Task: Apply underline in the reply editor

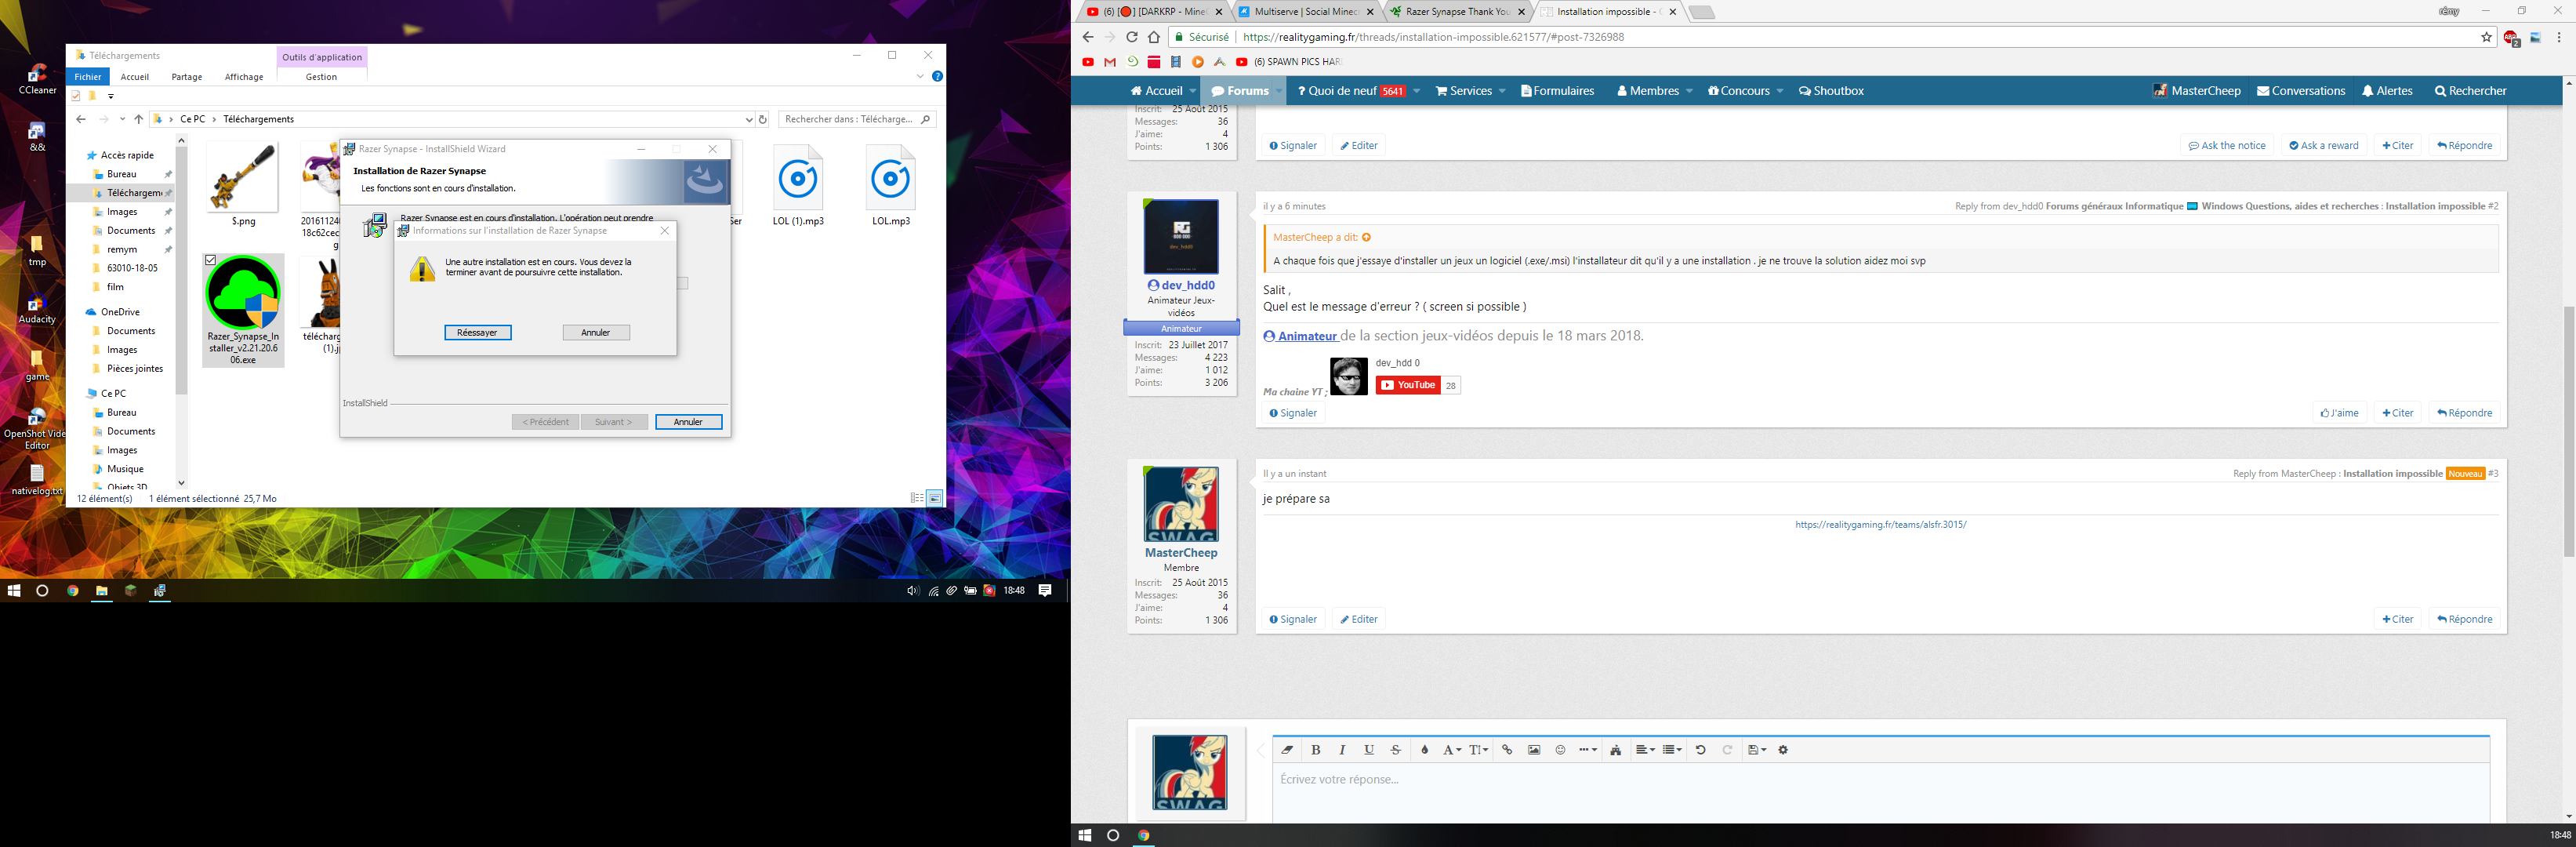Action: pyautogui.click(x=1369, y=750)
